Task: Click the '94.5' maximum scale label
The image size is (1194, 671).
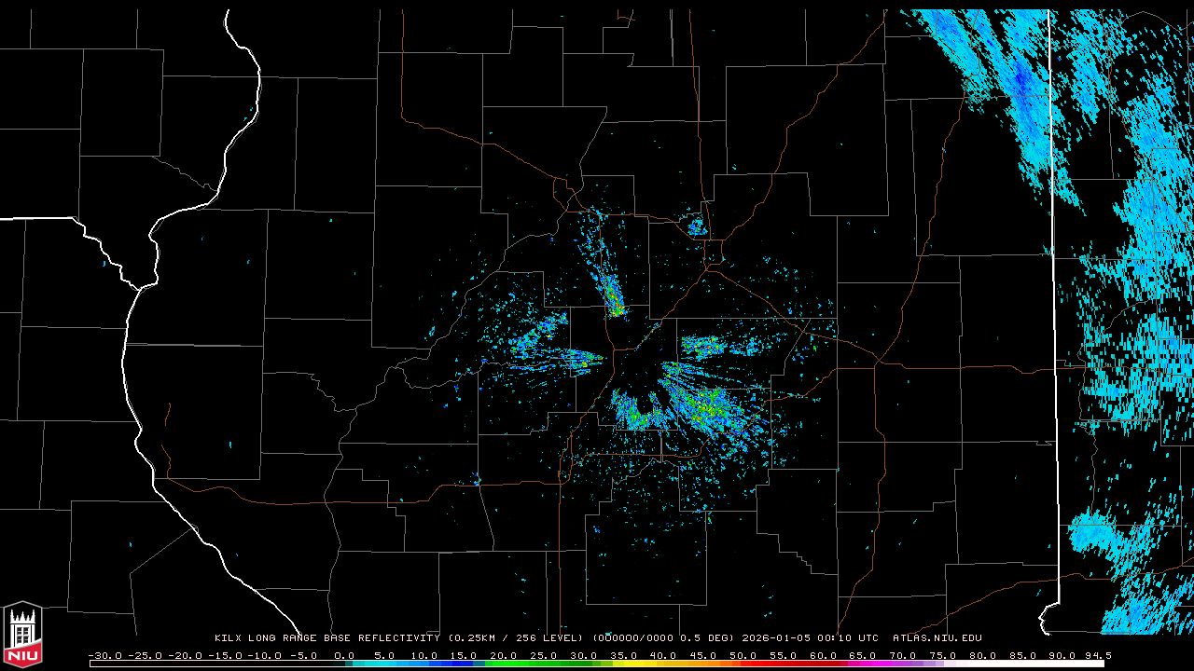Action: [1096, 655]
